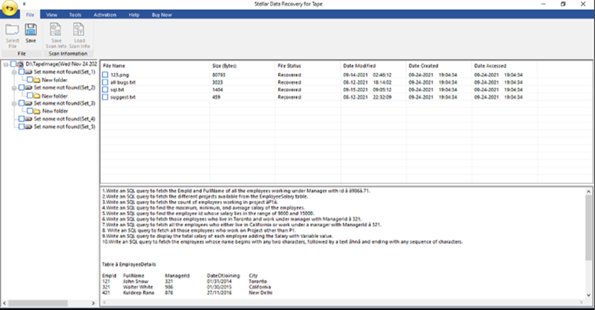This screenshot has width=595, height=310.
Task: Click the Select File icon
Action: (12, 30)
